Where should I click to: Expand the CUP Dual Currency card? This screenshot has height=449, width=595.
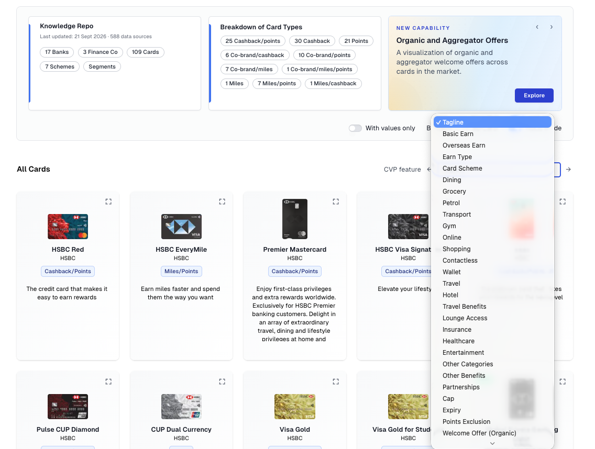[x=222, y=381]
